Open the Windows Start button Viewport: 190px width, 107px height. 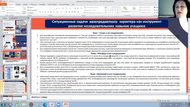[x=3, y=105]
